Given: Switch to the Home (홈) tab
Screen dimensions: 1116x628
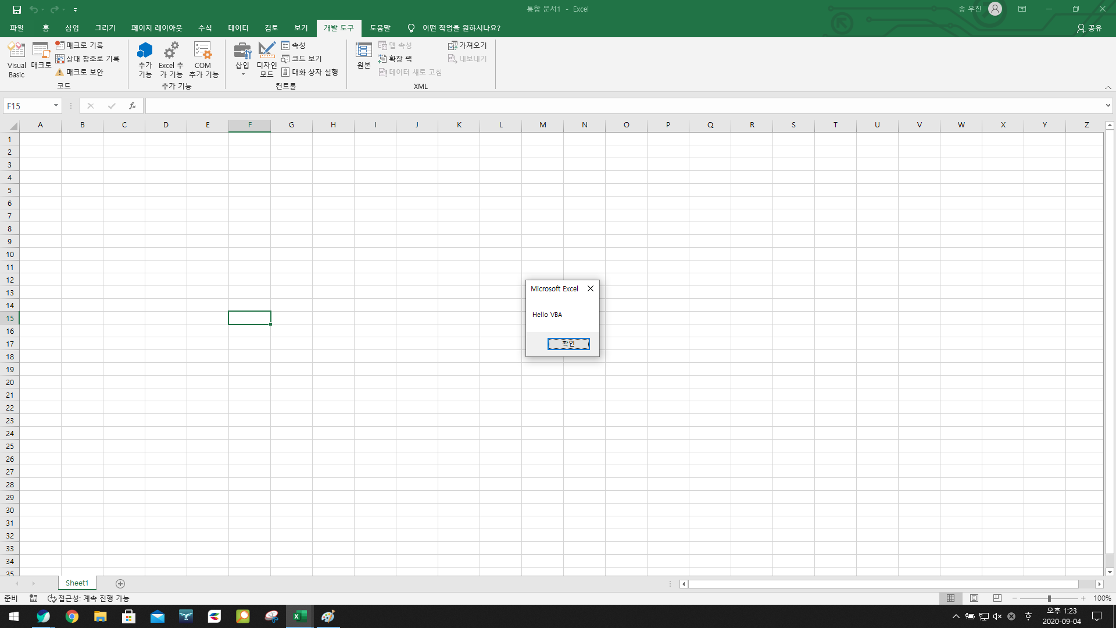Looking at the screenshot, I should tap(45, 28).
